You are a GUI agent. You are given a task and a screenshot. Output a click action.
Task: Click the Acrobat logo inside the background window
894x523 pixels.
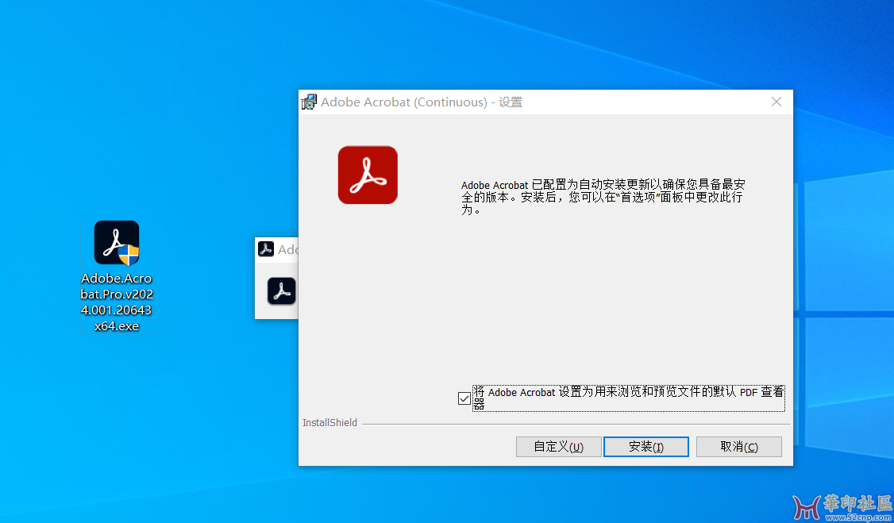point(282,291)
